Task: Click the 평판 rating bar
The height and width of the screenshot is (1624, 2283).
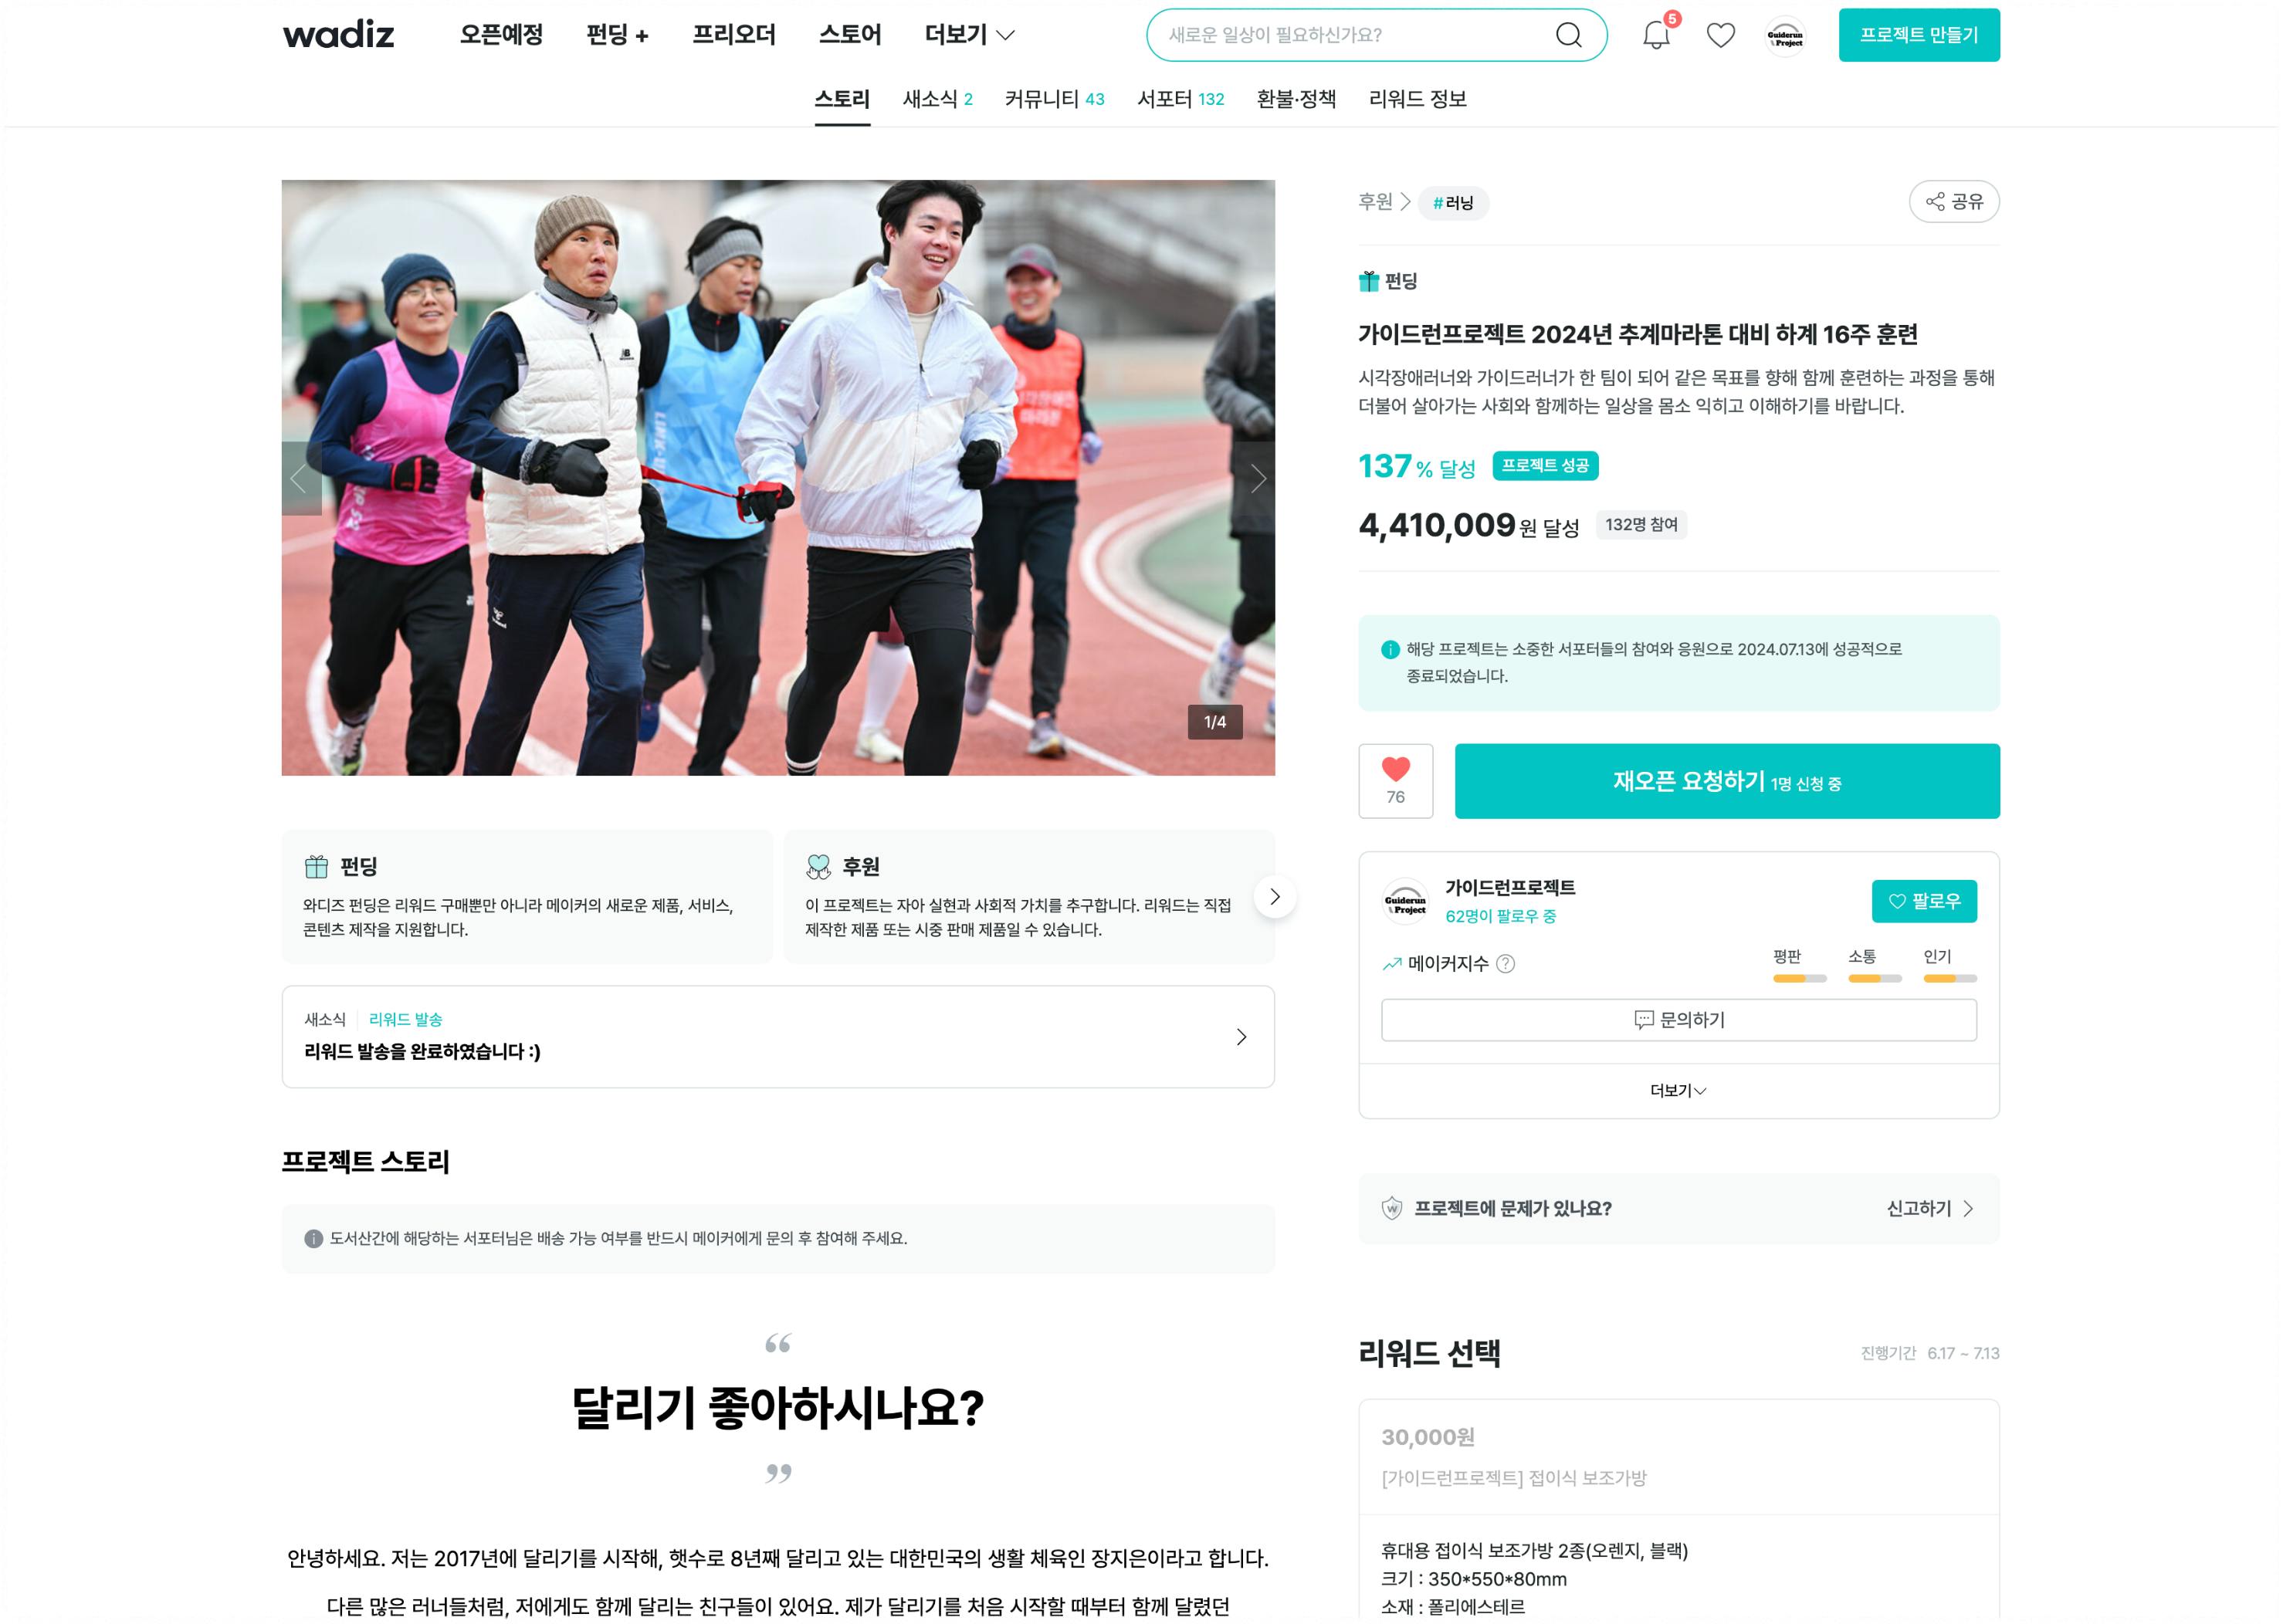Action: [x=1798, y=978]
